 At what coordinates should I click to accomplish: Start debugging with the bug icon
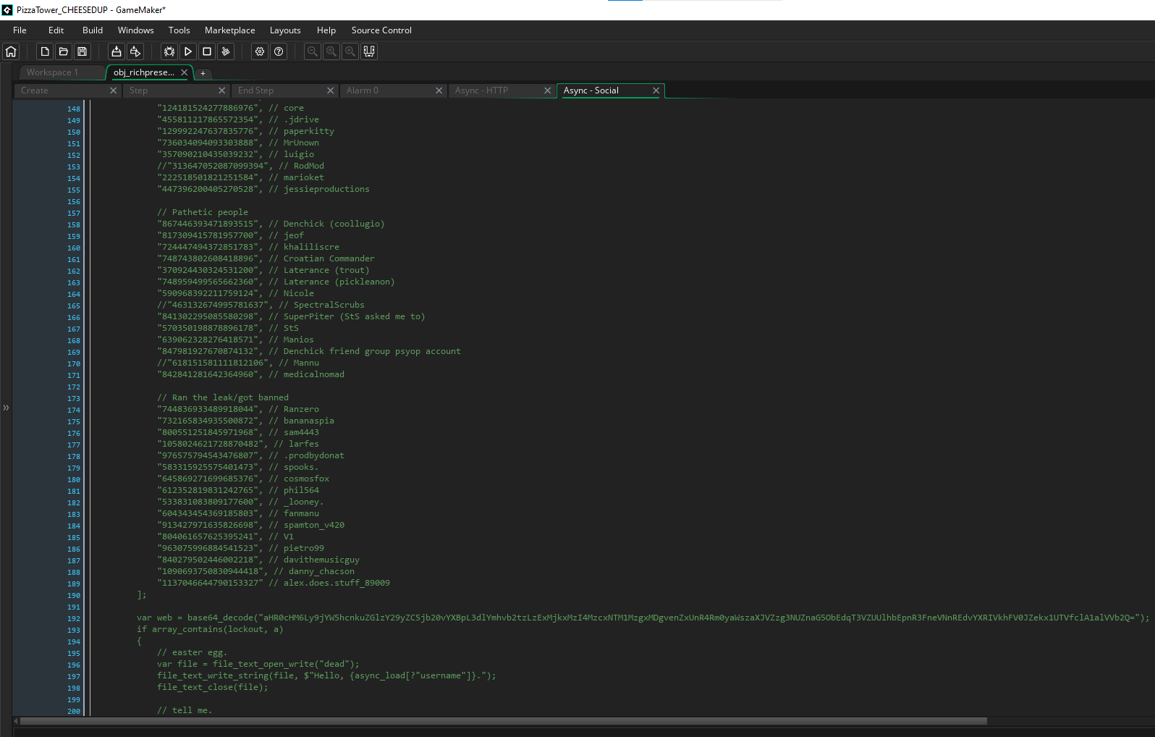point(169,51)
